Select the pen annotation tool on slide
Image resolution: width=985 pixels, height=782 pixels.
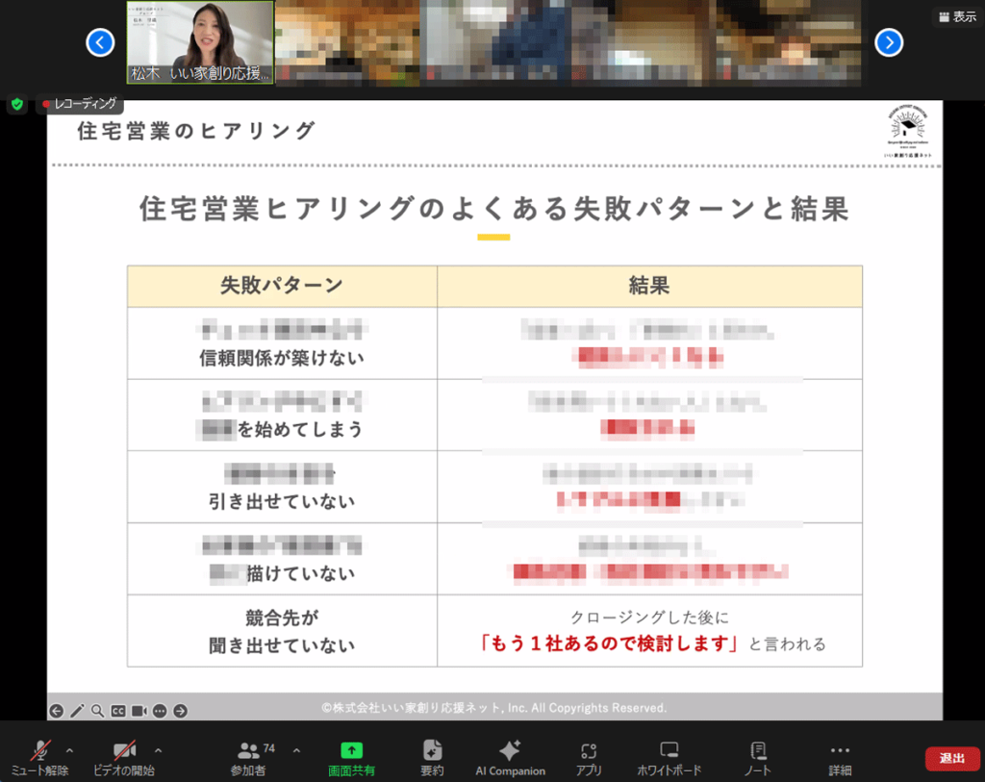pos(77,711)
